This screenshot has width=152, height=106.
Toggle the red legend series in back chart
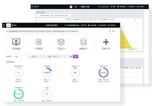(97, 19)
